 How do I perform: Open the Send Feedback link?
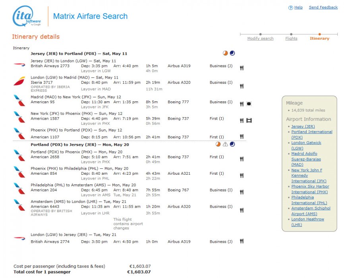click(x=323, y=8)
